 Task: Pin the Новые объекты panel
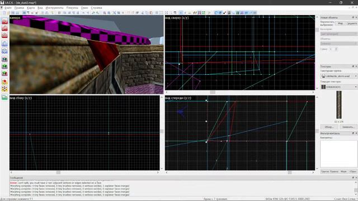(353, 17)
